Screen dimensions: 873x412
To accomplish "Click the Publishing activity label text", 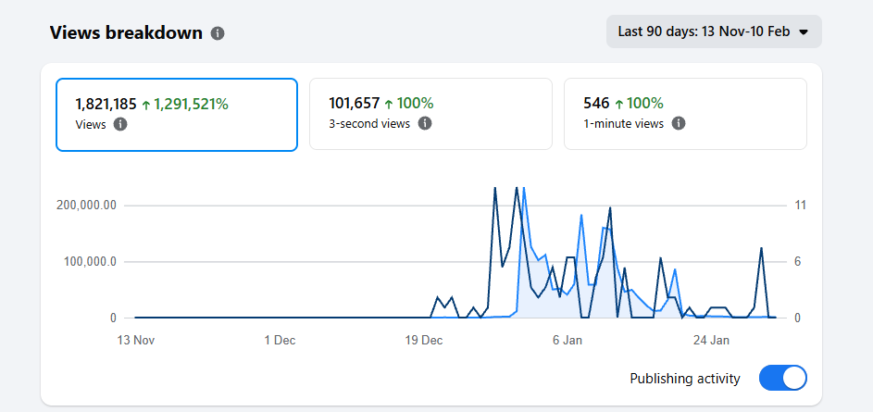I will [684, 378].
